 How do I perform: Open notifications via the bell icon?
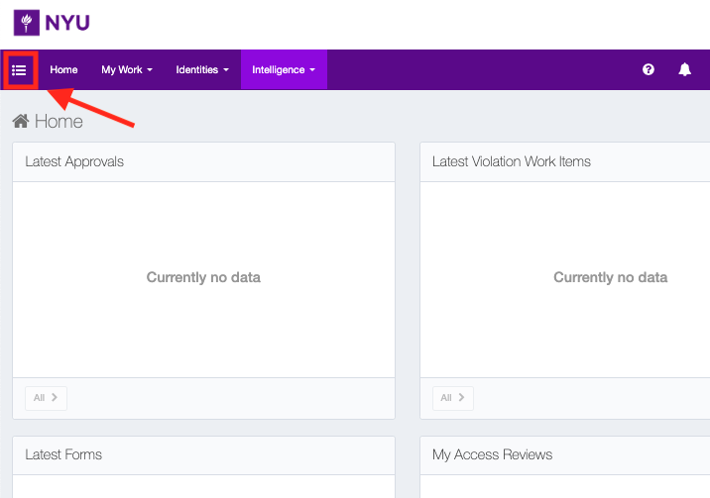click(x=684, y=70)
